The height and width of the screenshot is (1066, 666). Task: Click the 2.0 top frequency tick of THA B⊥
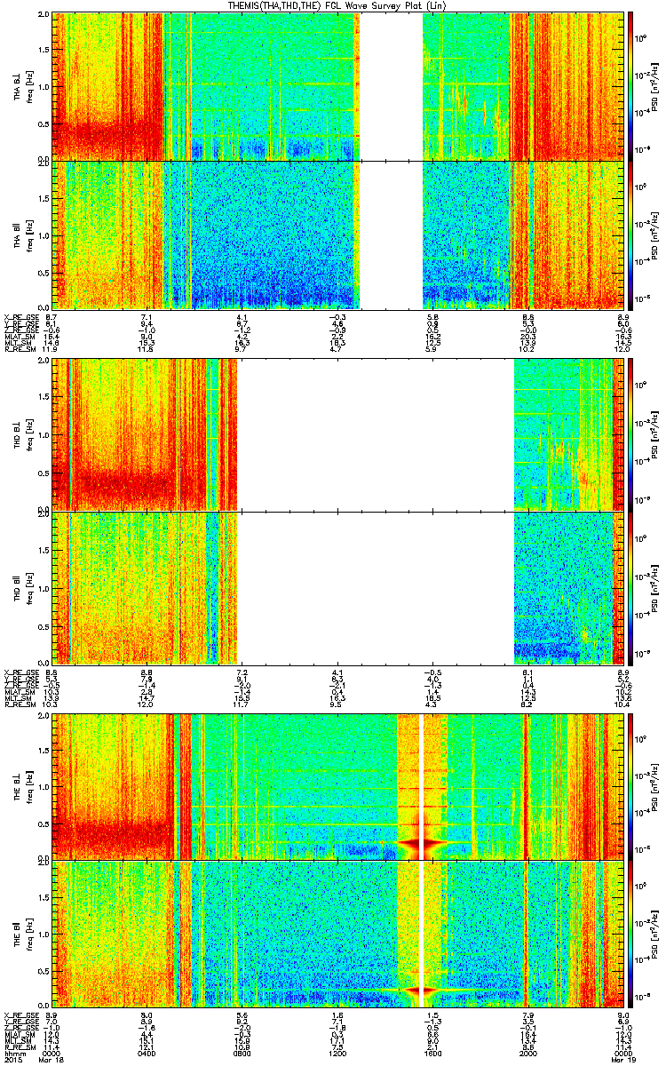pos(43,16)
